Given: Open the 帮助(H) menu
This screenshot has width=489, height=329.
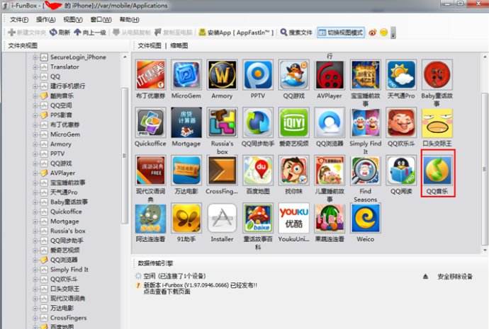Looking at the screenshot, I should (129, 20).
